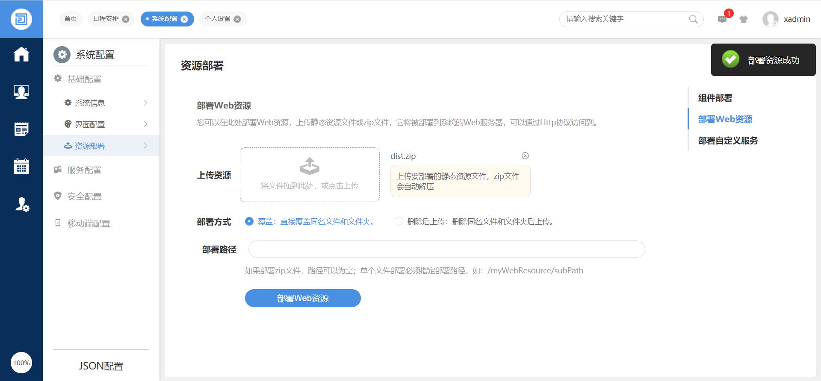Select the 覆盖 deployment mode radio

[x=249, y=221]
